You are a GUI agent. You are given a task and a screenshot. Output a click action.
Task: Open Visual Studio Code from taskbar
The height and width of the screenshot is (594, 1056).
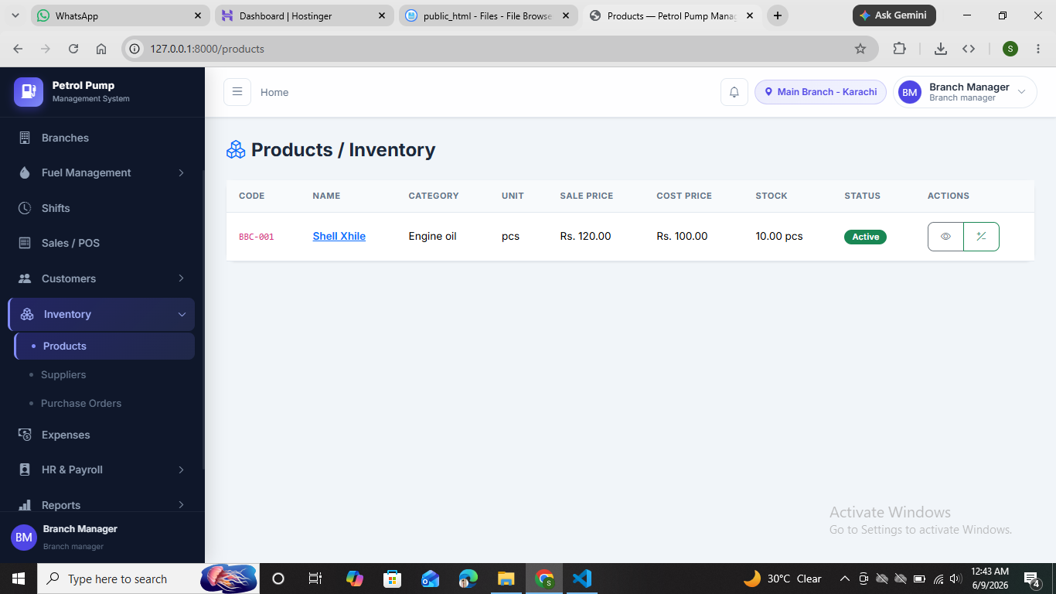581,579
